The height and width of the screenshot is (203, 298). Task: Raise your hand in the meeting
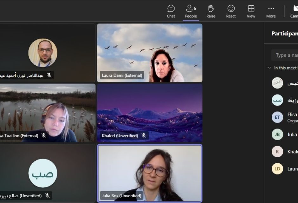click(211, 11)
